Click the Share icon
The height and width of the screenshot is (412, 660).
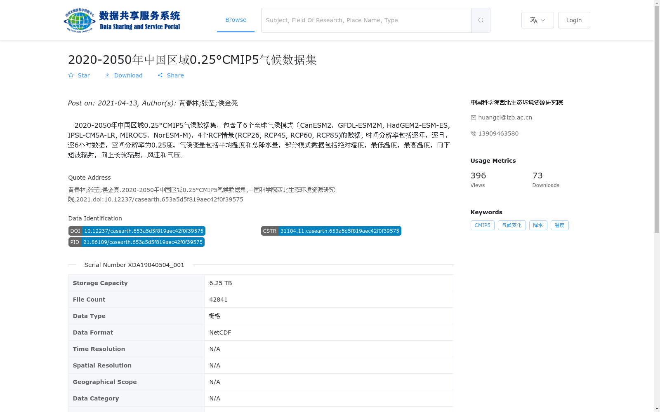(x=160, y=75)
